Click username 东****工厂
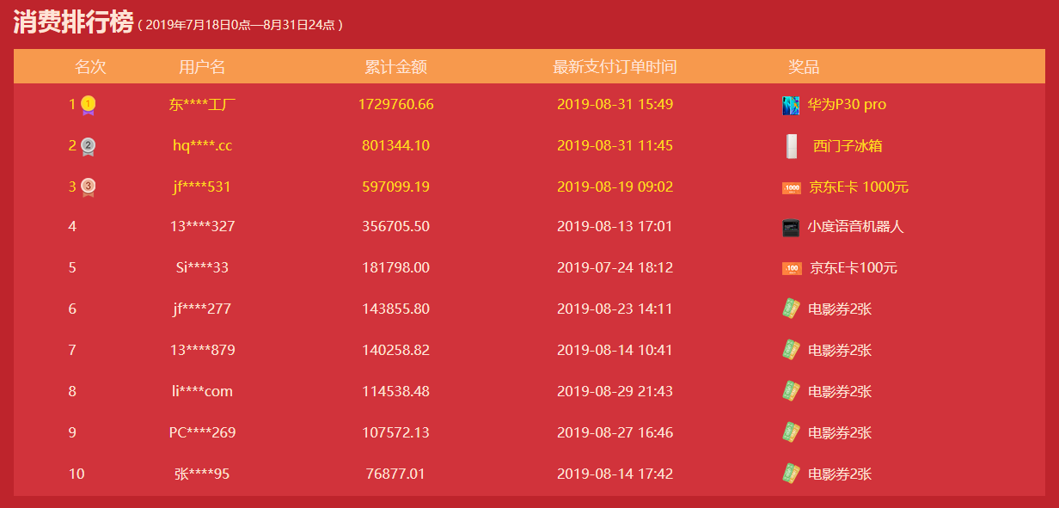 (203, 105)
